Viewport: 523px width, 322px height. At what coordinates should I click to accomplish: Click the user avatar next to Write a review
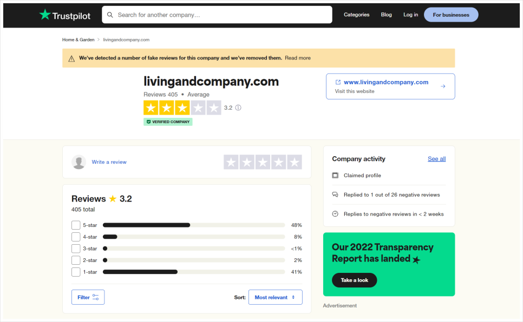pos(79,162)
